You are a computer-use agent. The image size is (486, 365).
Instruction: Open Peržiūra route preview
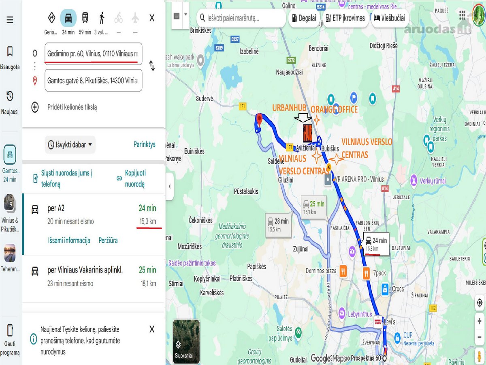(108, 240)
